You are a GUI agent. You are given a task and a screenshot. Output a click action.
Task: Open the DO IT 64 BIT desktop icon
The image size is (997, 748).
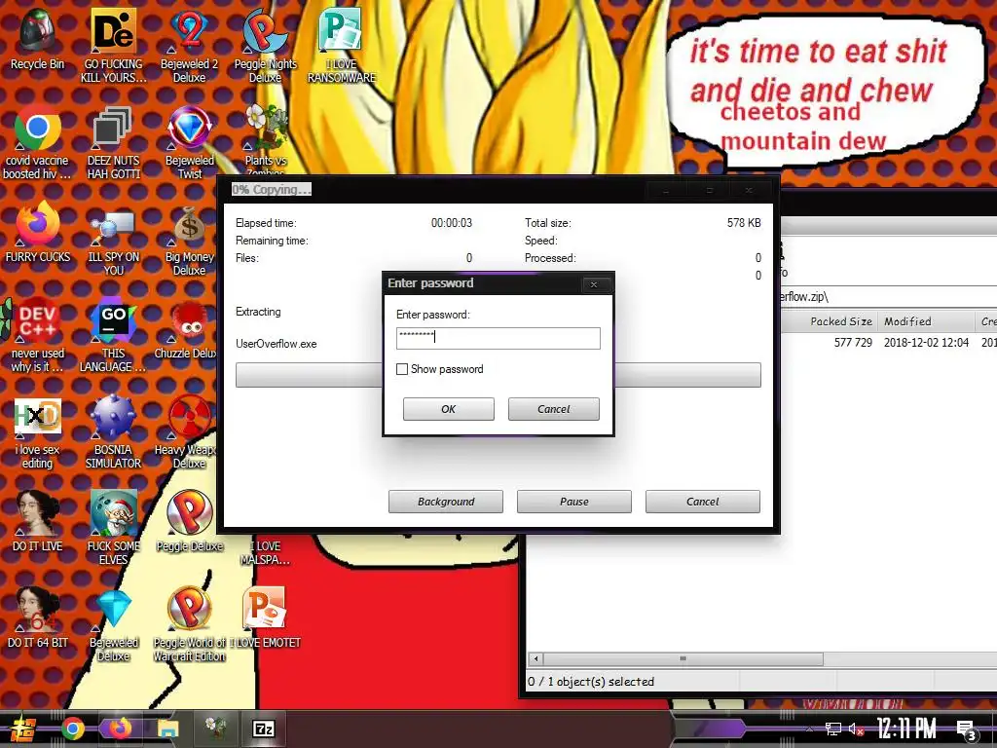pyautogui.click(x=37, y=616)
